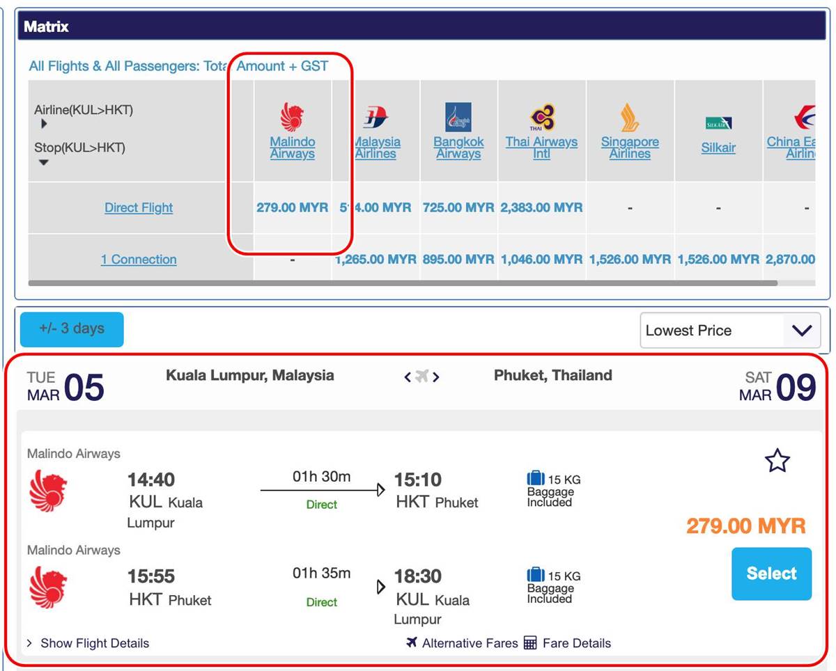Screen dimensions: 836x671
Task: Click the 14:40 departure time
Action: (151, 480)
